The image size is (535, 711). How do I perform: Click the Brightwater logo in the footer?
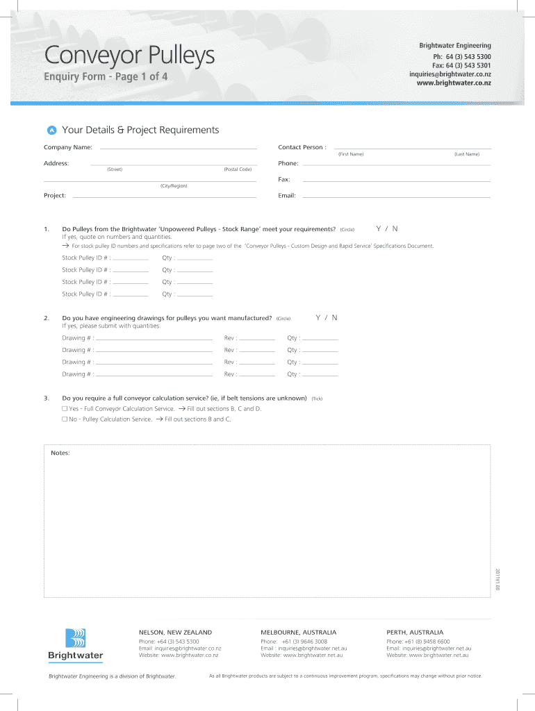tap(75, 644)
